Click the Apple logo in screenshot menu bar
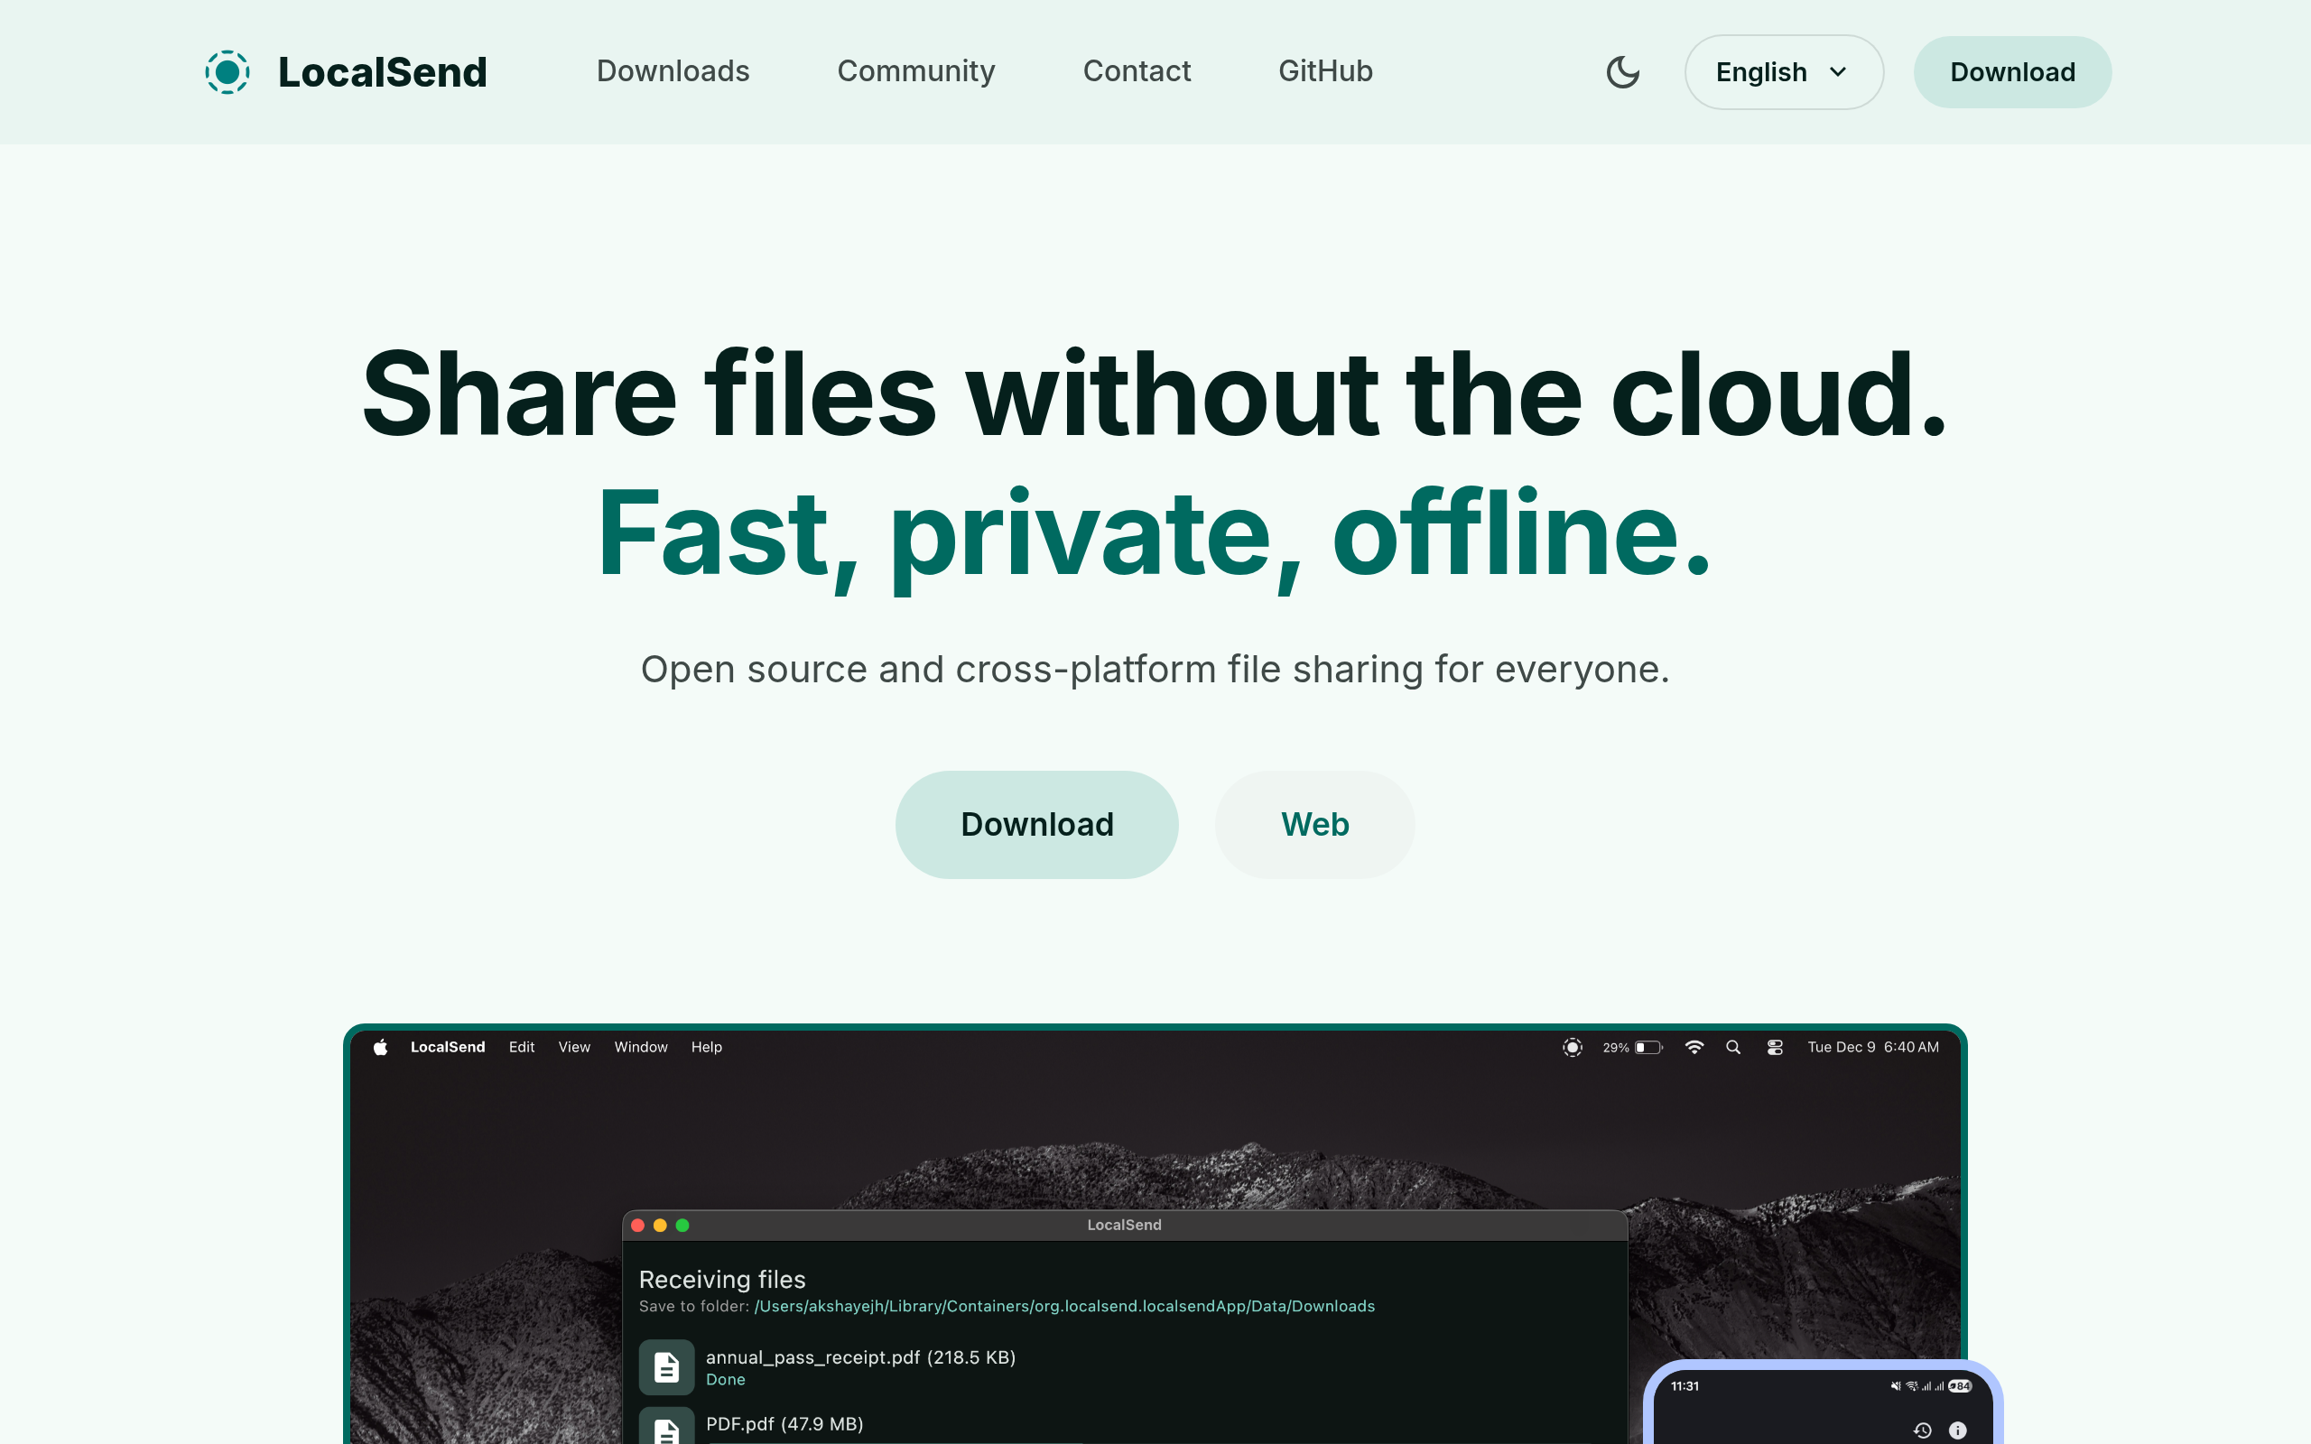The height and width of the screenshot is (1444, 2311). (380, 1047)
